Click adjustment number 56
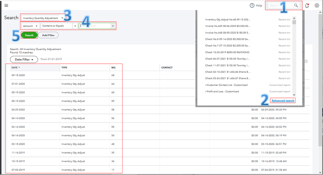This screenshot has height=175, width=323. (x=113, y=118)
